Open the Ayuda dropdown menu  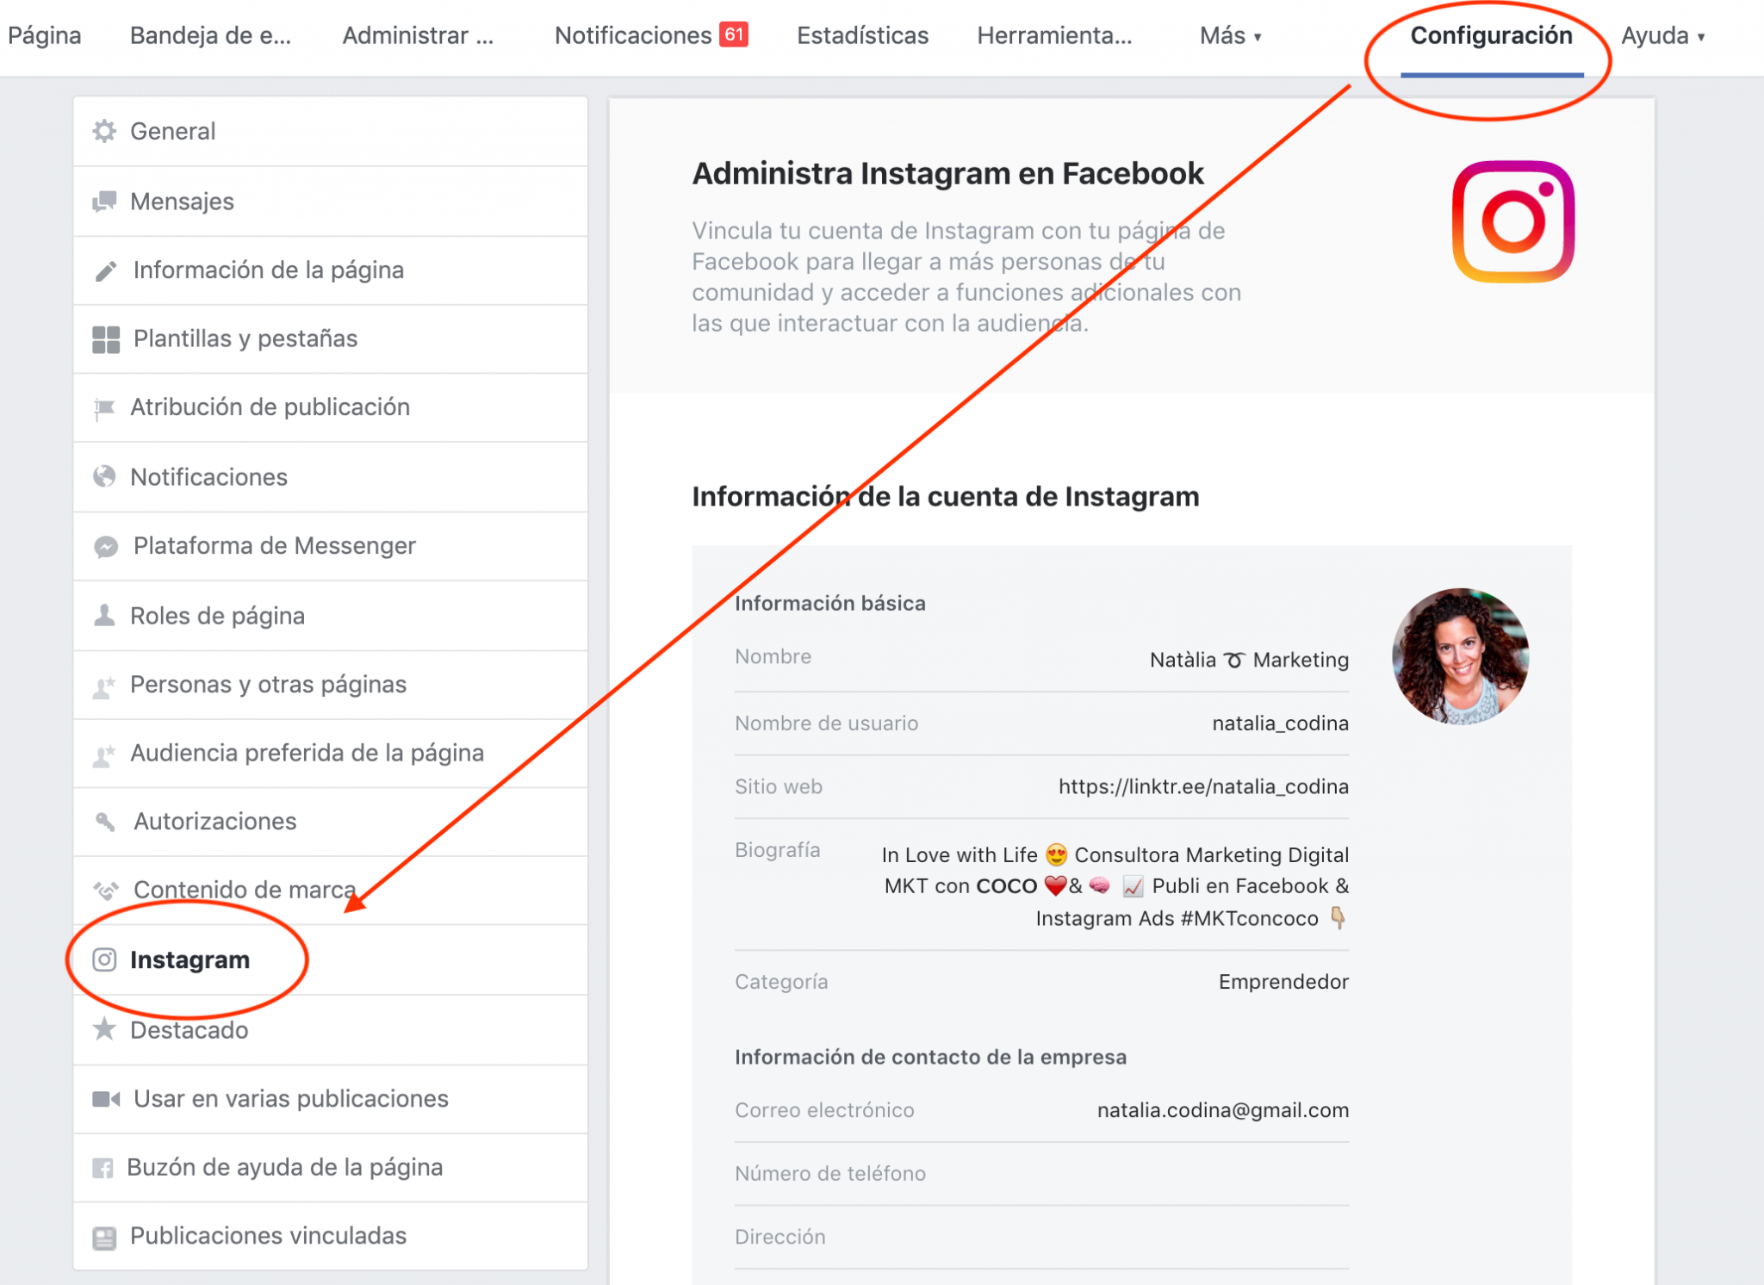click(x=1662, y=36)
